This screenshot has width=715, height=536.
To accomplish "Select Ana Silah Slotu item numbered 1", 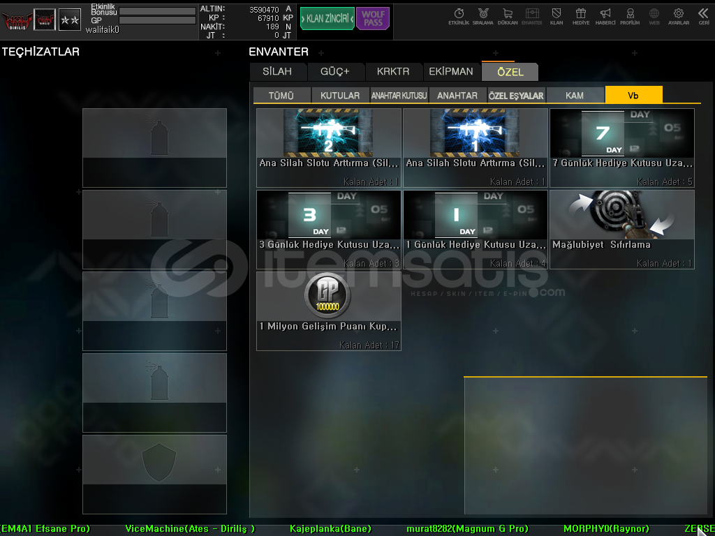I will point(475,148).
